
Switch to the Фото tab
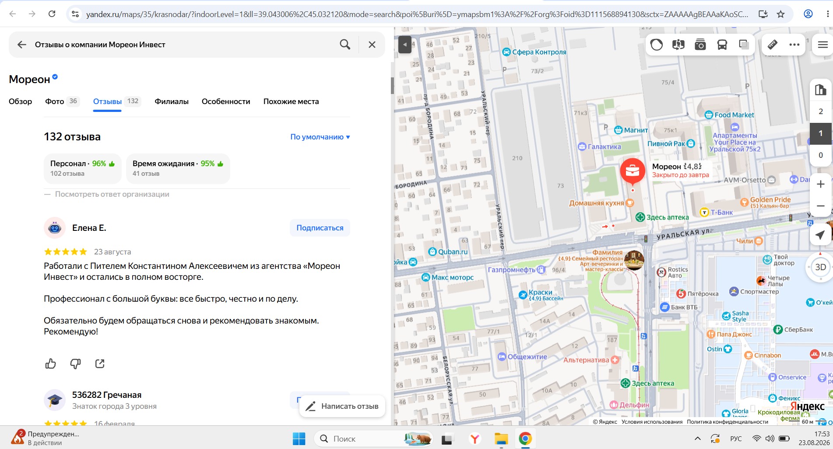click(x=62, y=101)
